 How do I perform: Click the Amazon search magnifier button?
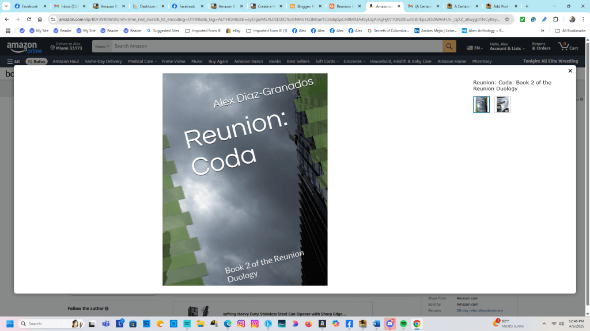pyautogui.click(x=449, y=47)
